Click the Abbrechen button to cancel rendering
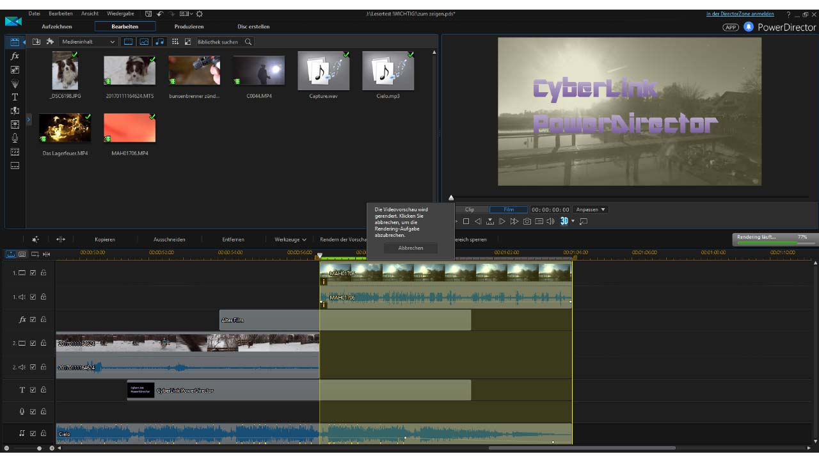 (x=410, y=248)
